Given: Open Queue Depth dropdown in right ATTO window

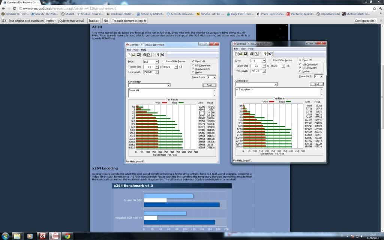Looking at the screenshot, I should tap(321, 76).
